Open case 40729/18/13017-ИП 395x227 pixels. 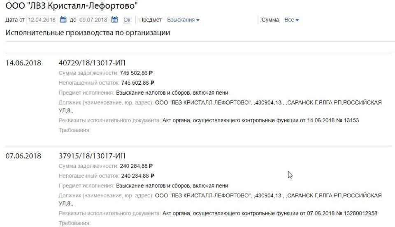(92, 63)
